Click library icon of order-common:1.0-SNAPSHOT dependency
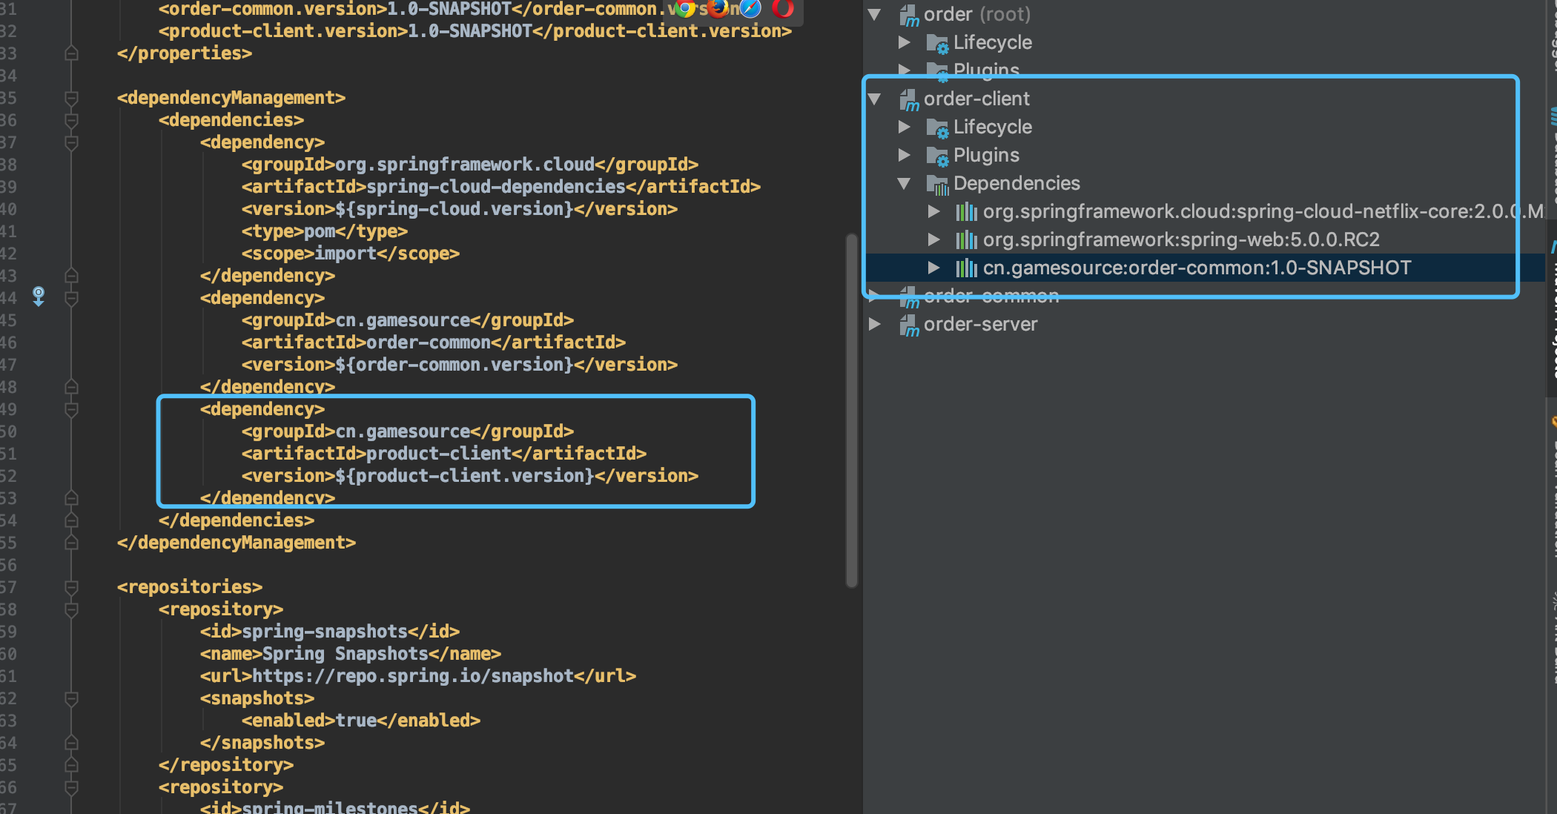 966,268
